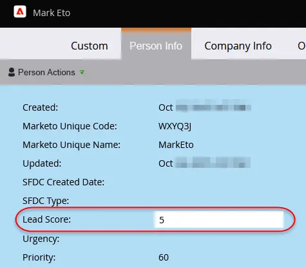The image size is (306, 267).
Task: Switch to the Custom tab
Action: [90, 46]
